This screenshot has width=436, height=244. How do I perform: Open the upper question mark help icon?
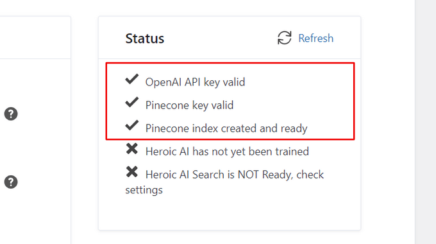tap(11, 114)
